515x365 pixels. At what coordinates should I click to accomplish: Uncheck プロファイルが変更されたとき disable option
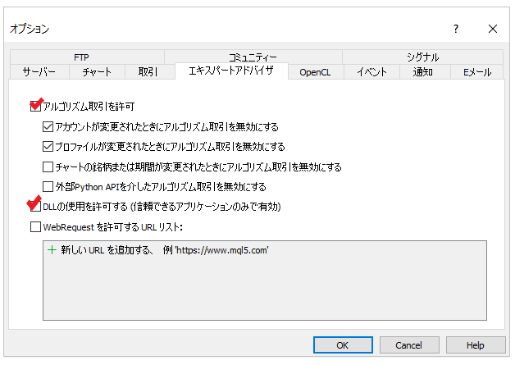48,147
